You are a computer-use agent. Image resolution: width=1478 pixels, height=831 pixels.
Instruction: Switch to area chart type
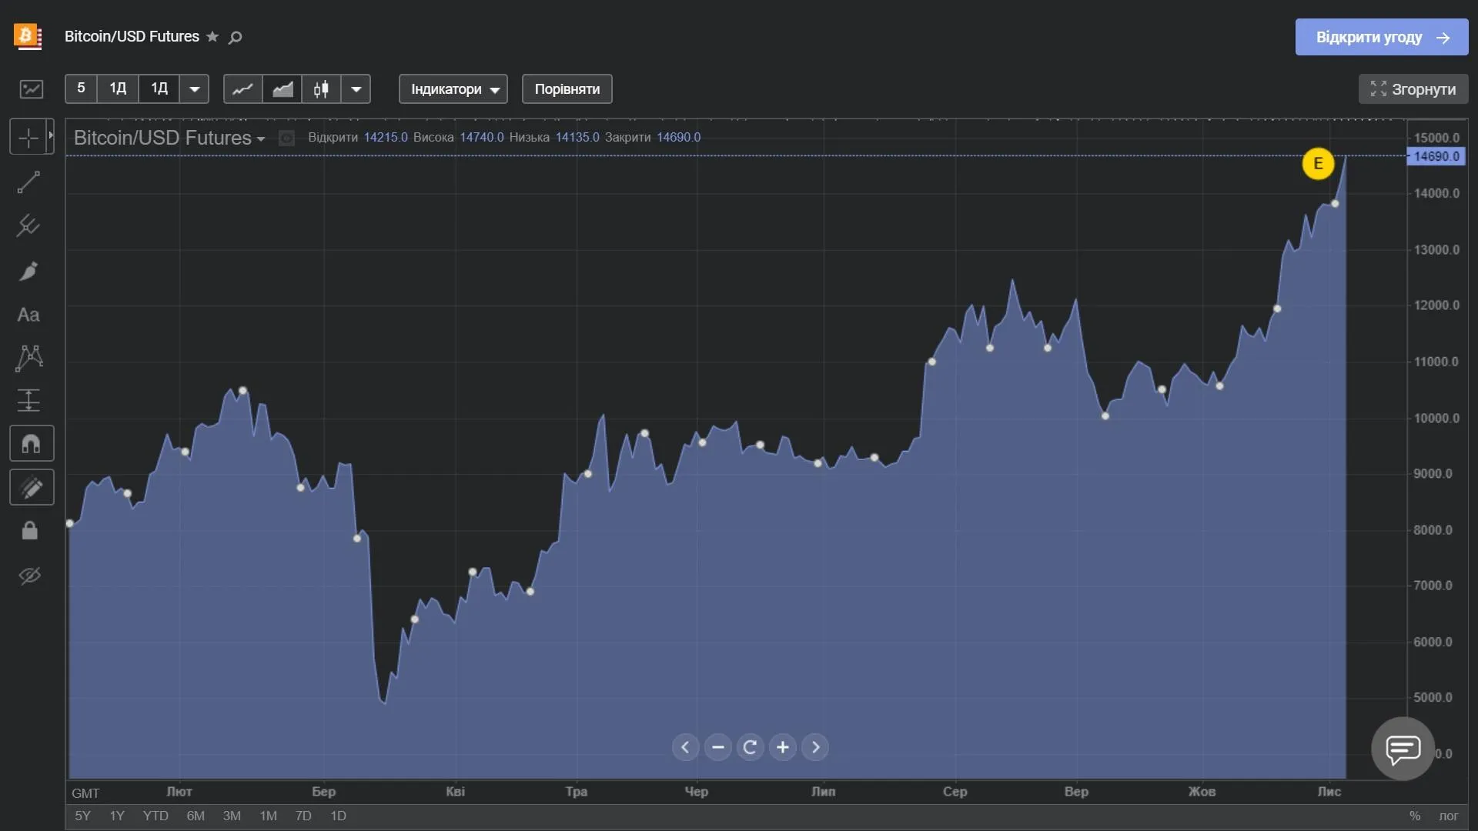(x=283, y=89)
